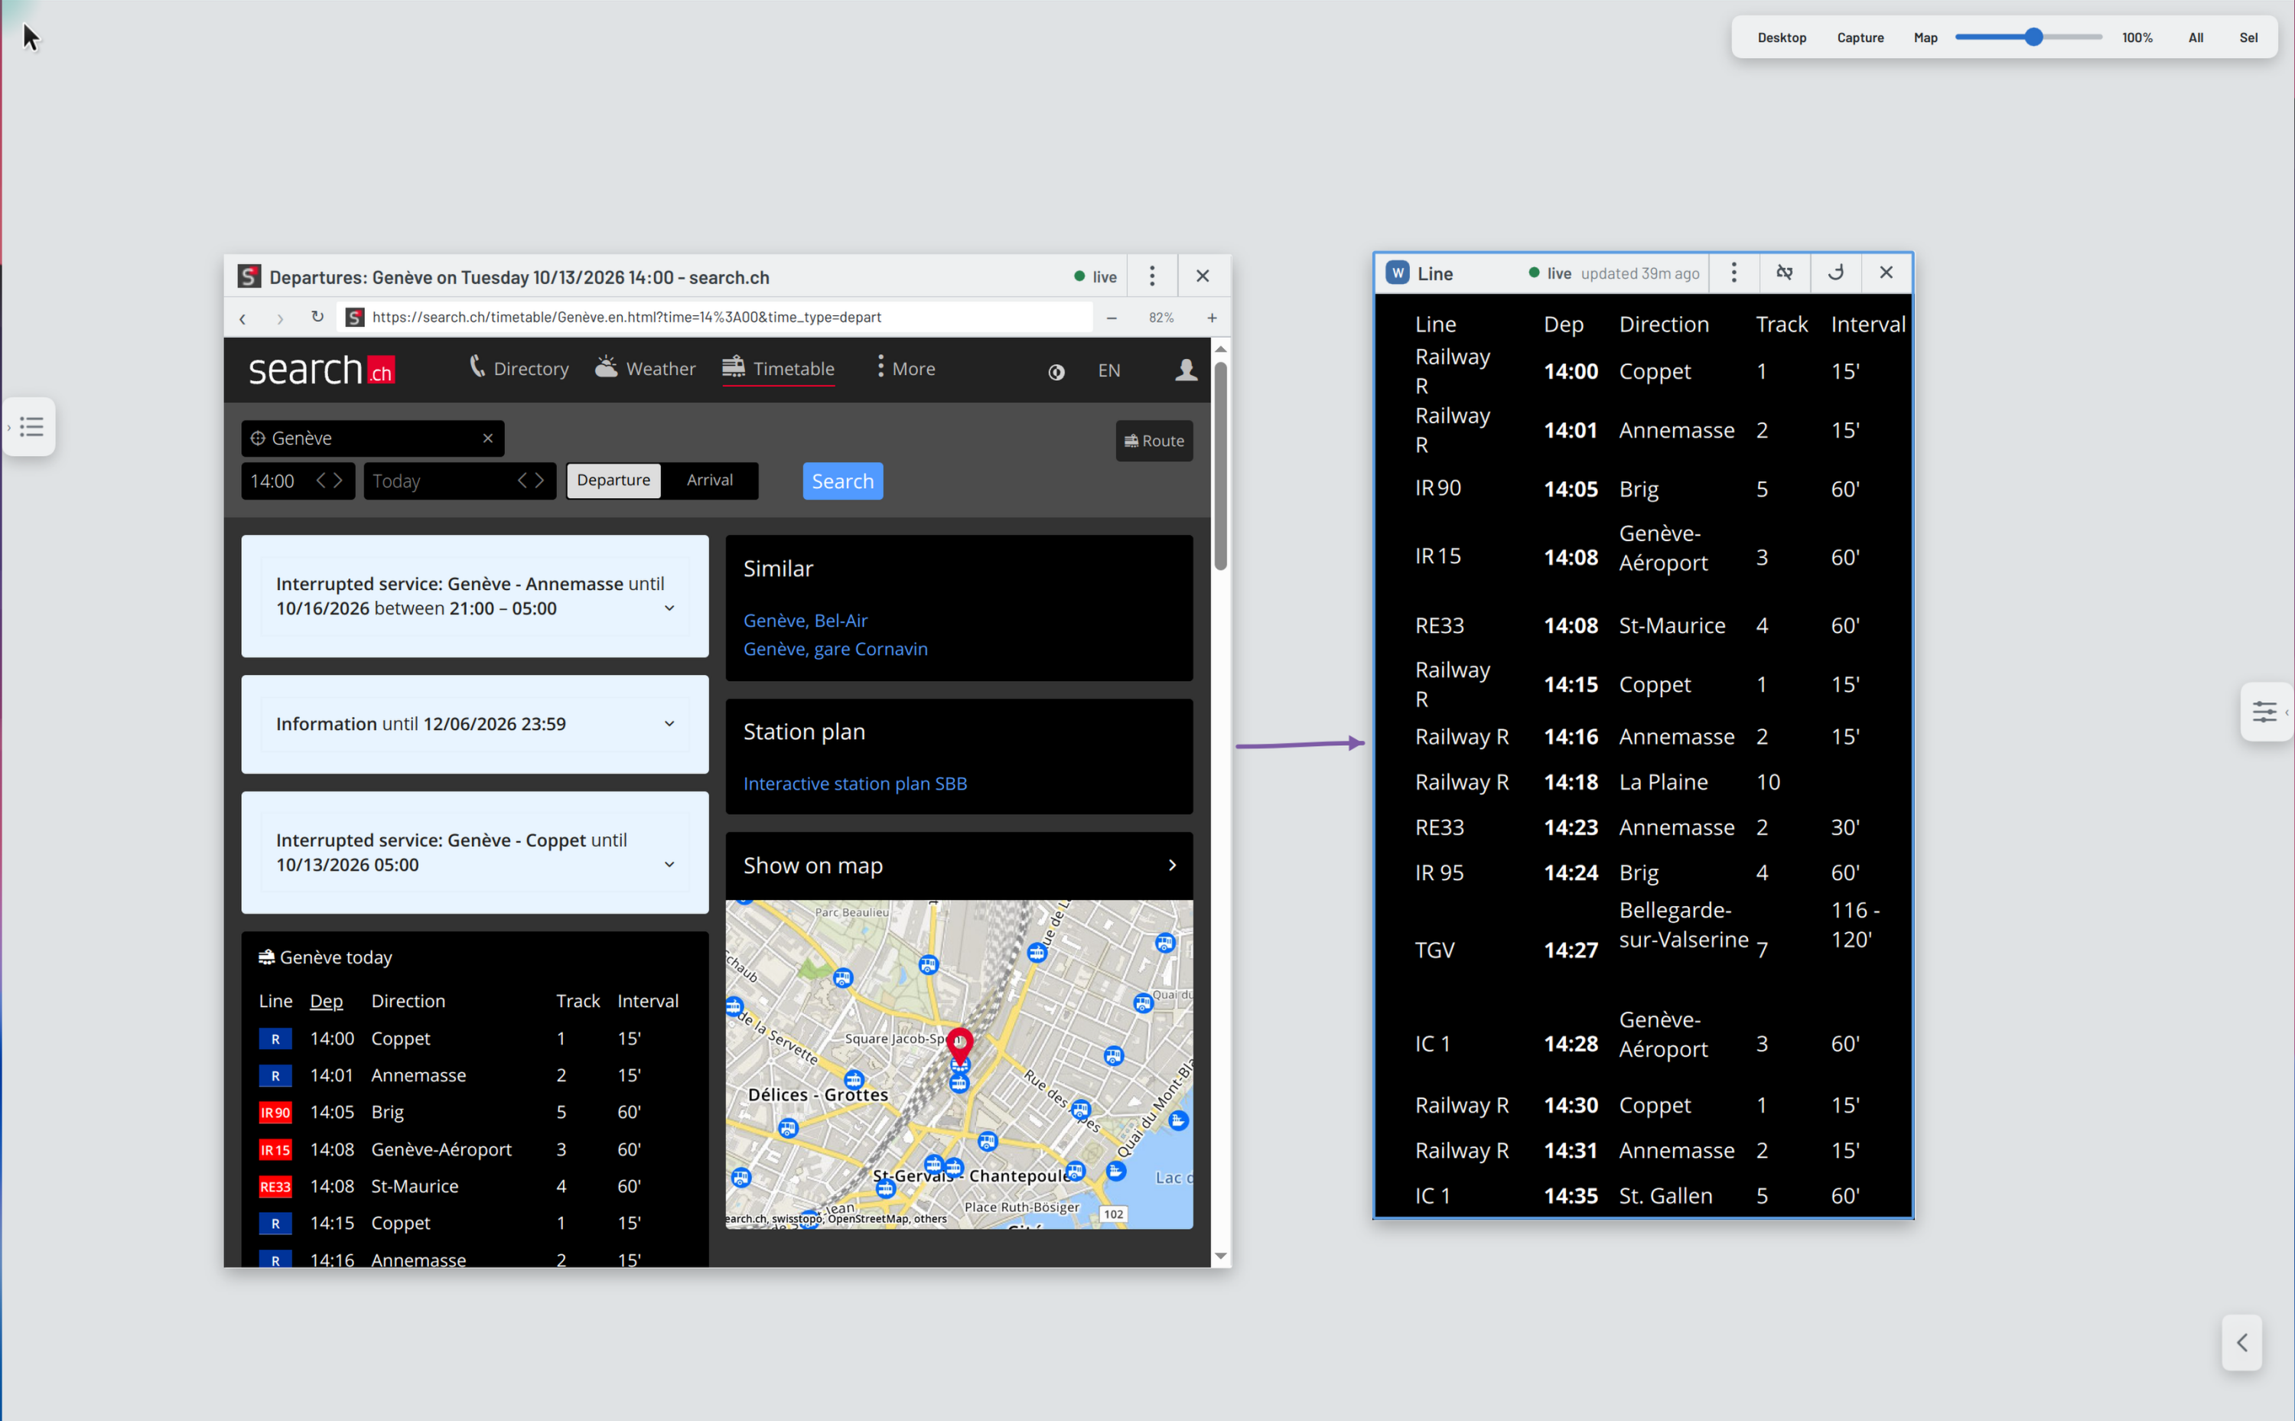
Task: Click the Desktop button in top toolbar
Action: tap(1781, 37)
